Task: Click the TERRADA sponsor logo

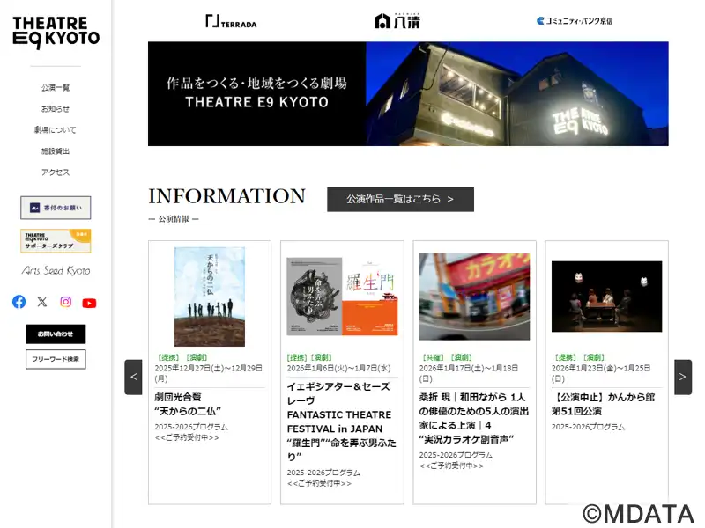Action: [231, 21]
